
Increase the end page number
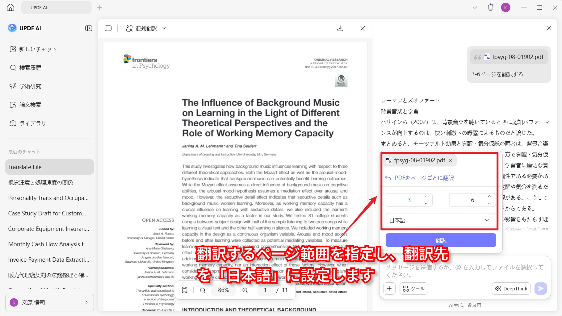(x=489, y=197)
